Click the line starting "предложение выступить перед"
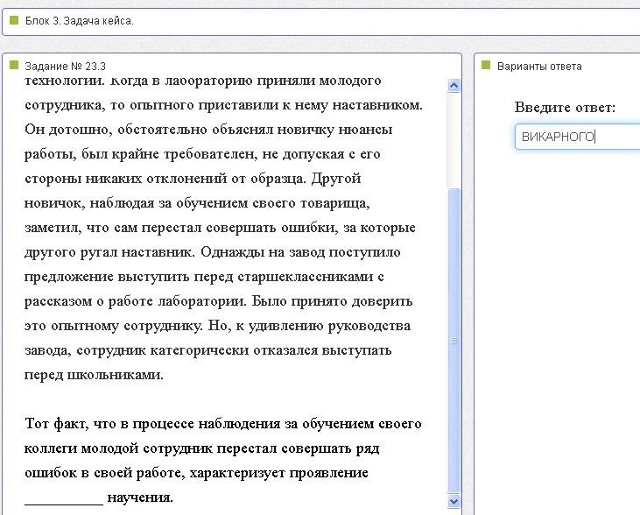Image resolution: width=640 pixels, height=515 pixels. [x=204, y=277]
